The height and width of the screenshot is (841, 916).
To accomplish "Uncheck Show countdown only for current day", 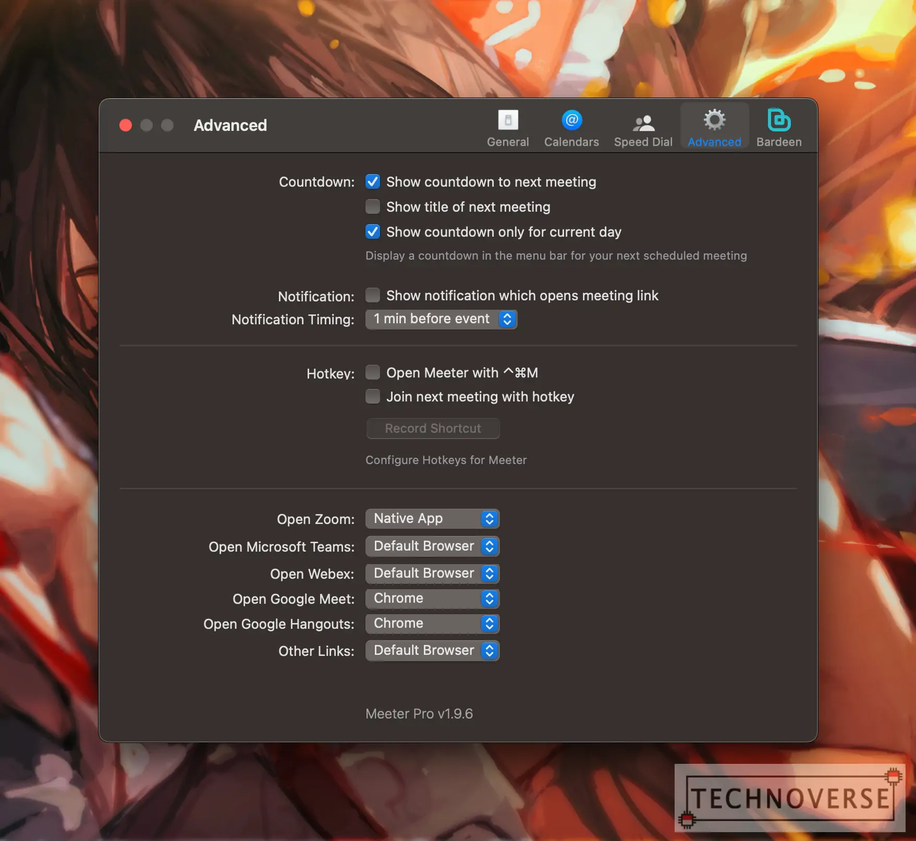I will 373,232.
